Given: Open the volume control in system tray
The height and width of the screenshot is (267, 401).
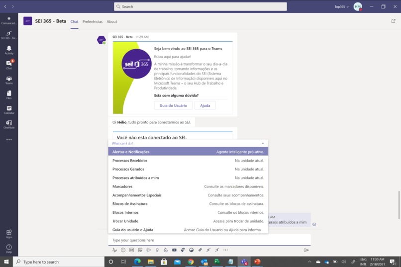Looking at the screenshot, I should point(344,262).
